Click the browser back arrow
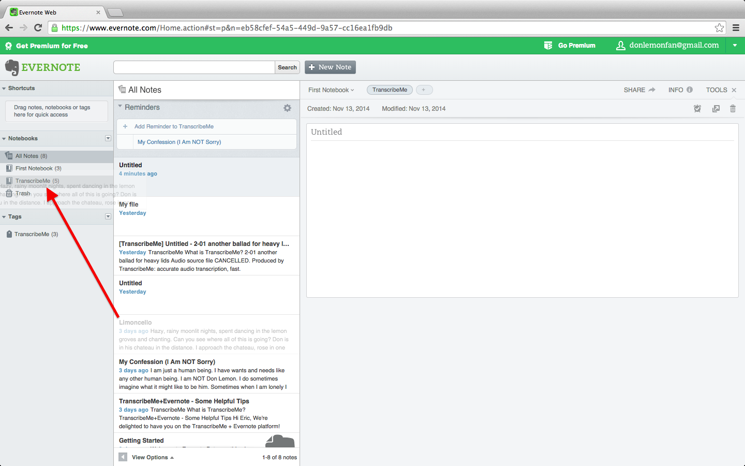 9,28
